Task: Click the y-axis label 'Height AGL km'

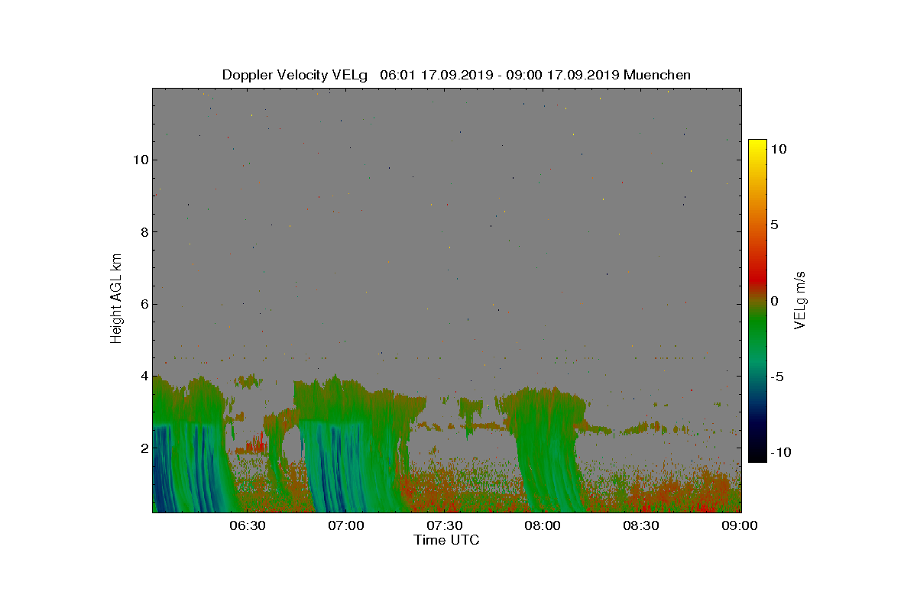Action: [x=116, y=299]
